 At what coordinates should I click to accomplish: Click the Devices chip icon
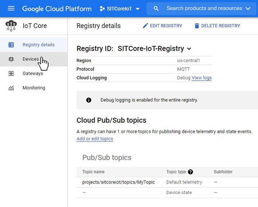(x=11, y=59)
